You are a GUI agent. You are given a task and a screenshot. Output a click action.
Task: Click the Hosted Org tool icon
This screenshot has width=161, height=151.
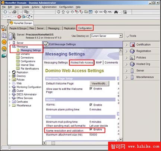coord(132,64)
